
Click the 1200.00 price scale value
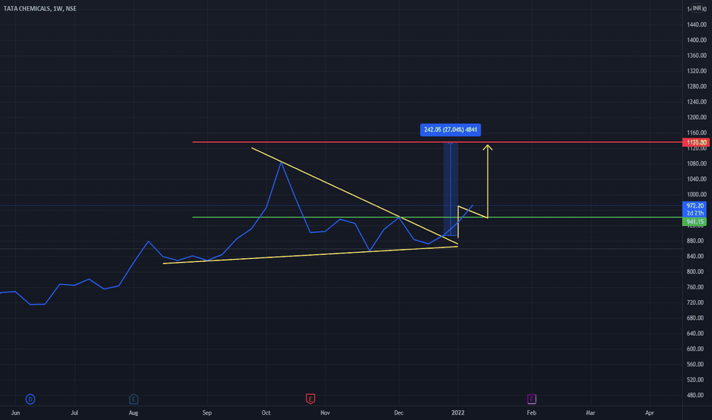click(x=697, y=117)
